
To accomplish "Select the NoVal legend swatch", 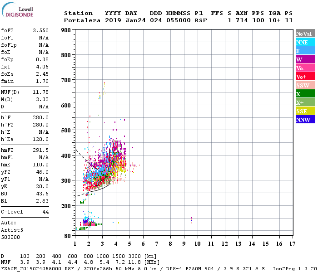I will click(305, 34).
